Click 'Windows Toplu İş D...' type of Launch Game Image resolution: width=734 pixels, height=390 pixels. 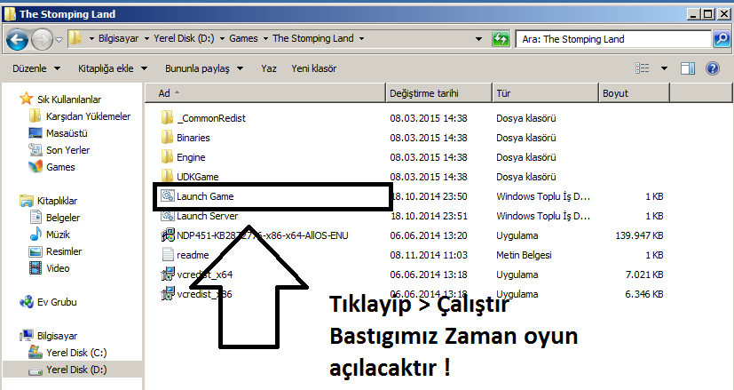(543, 196)
